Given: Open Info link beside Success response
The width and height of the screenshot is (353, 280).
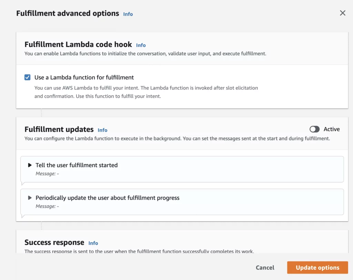Looking at the screenshot, I should 93,243.
